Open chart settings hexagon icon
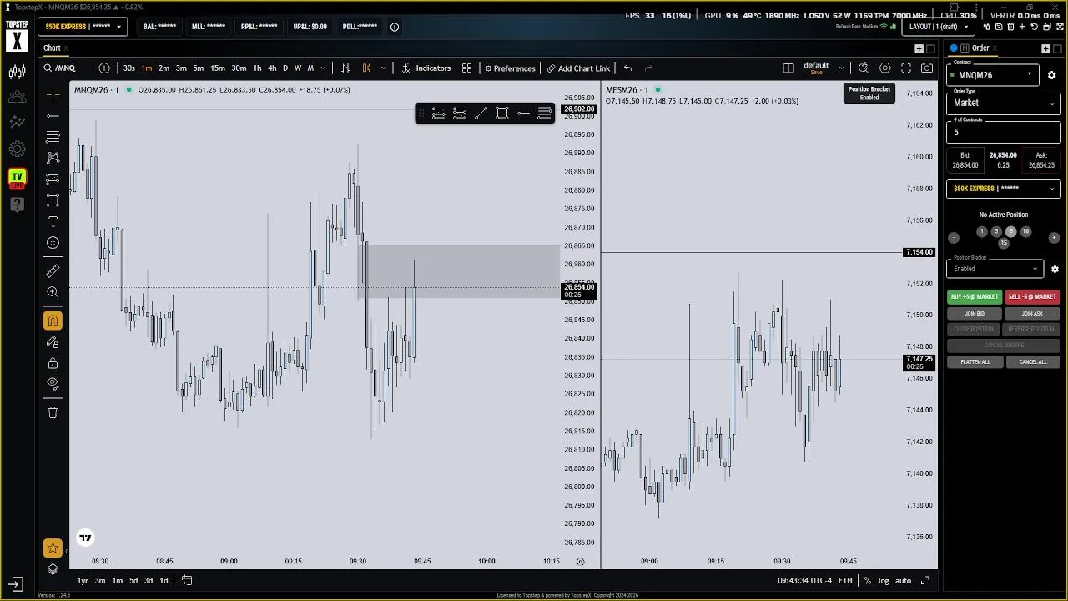The width and height of the screenshot is (1068, 601). (x=885, y=68)
